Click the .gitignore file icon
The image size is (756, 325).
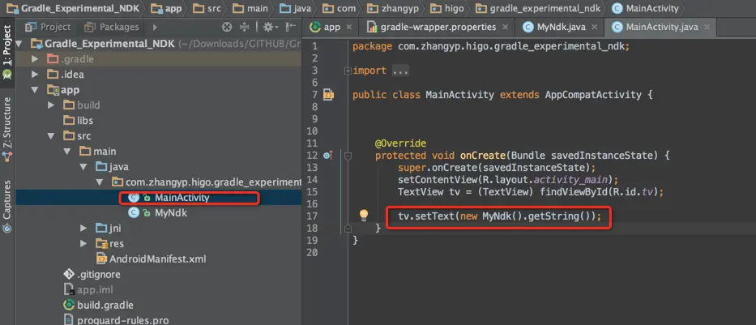click(x=70, y=275)
